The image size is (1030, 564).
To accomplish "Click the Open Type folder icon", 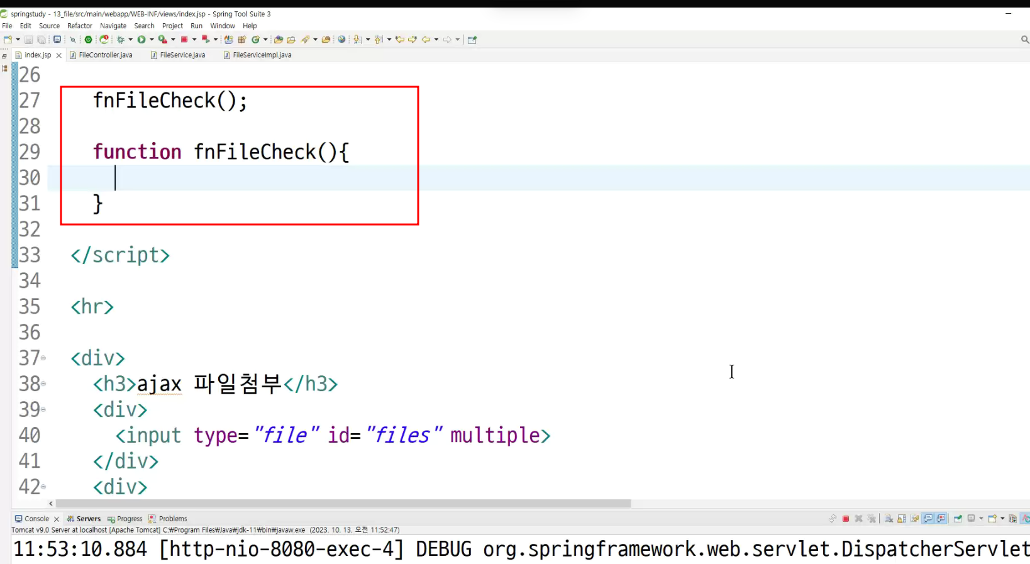I will click(x=279, y=40).
